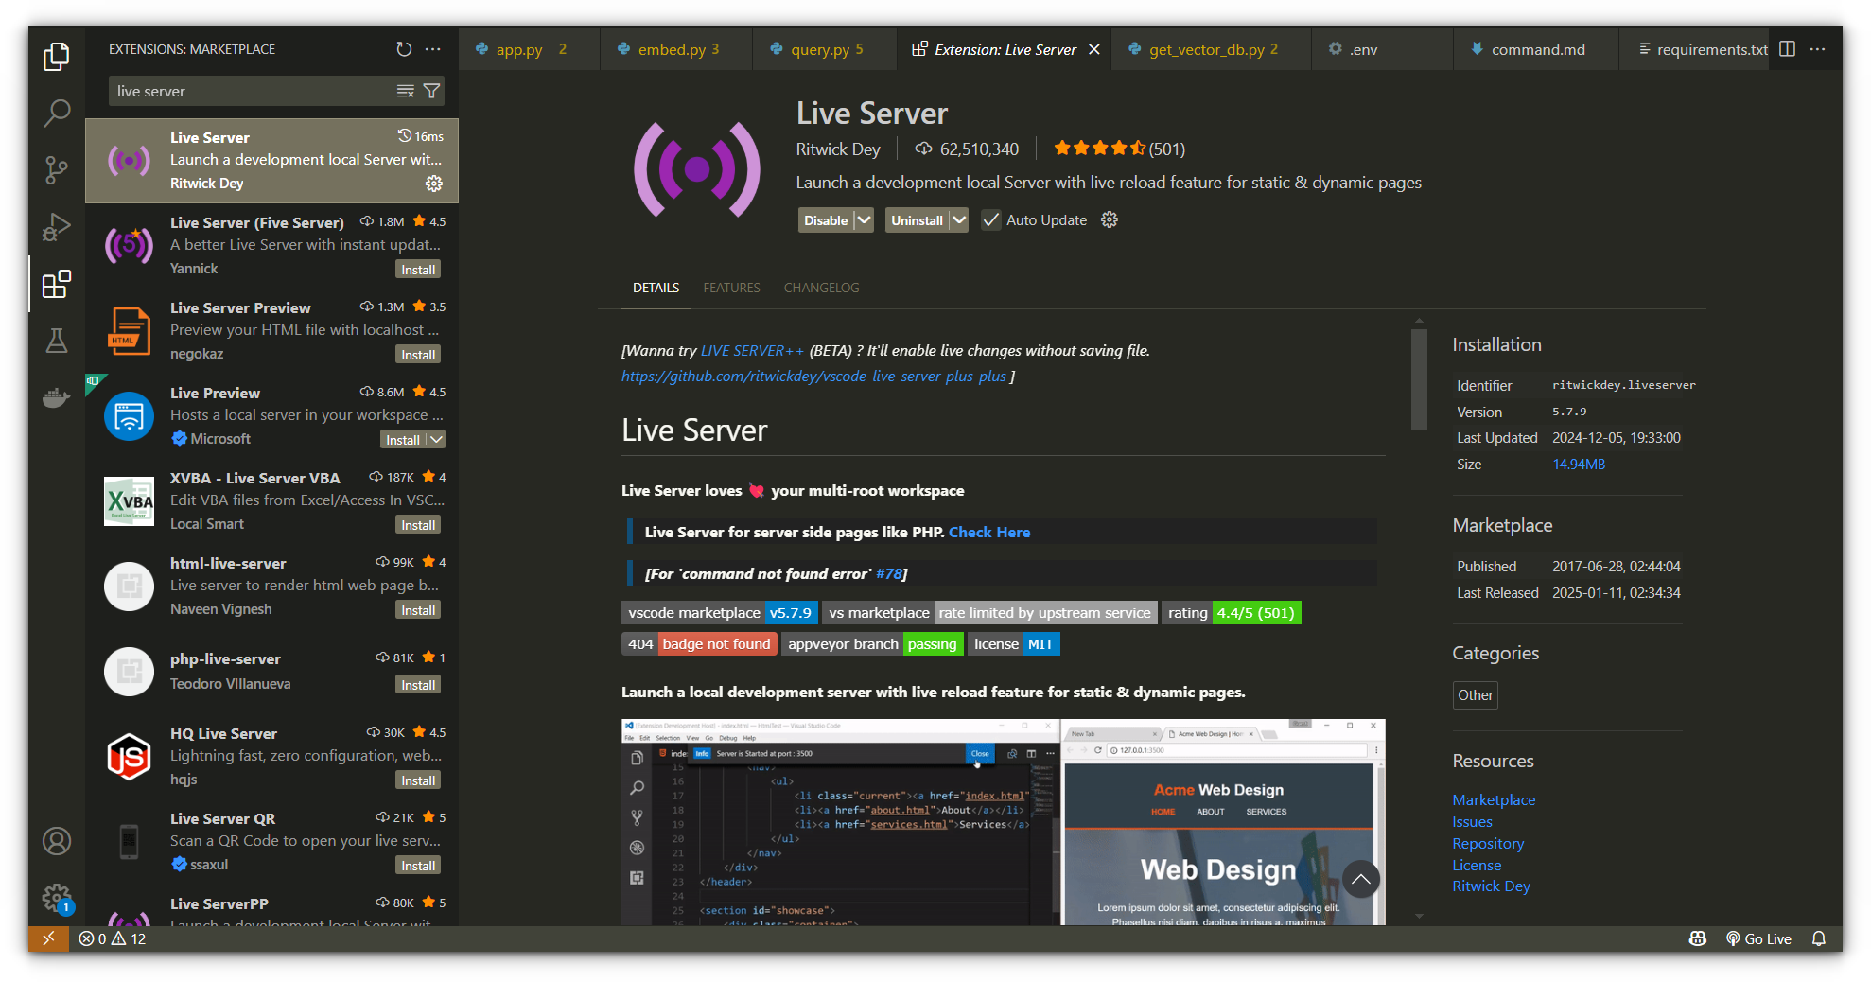The width and height of the screenshot is (1871, 982).
Task: Open the Uninstall button's dropdown arrow
Action: tap(958, 219)
